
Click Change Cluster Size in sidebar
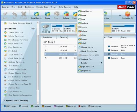click(15, 73)
